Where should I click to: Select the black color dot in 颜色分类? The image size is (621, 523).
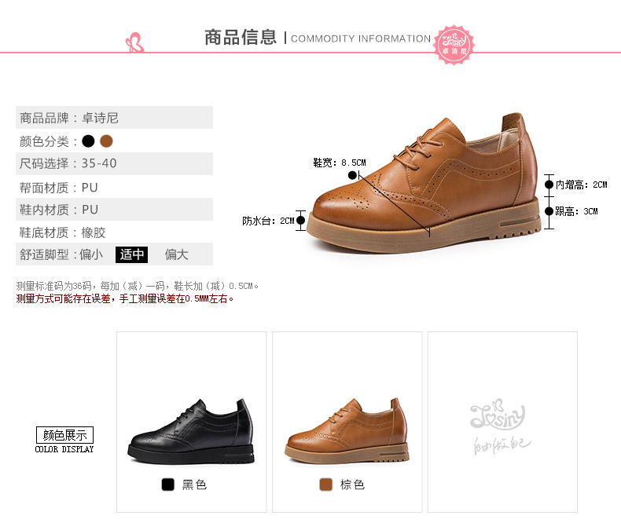(x=88, y=141)
